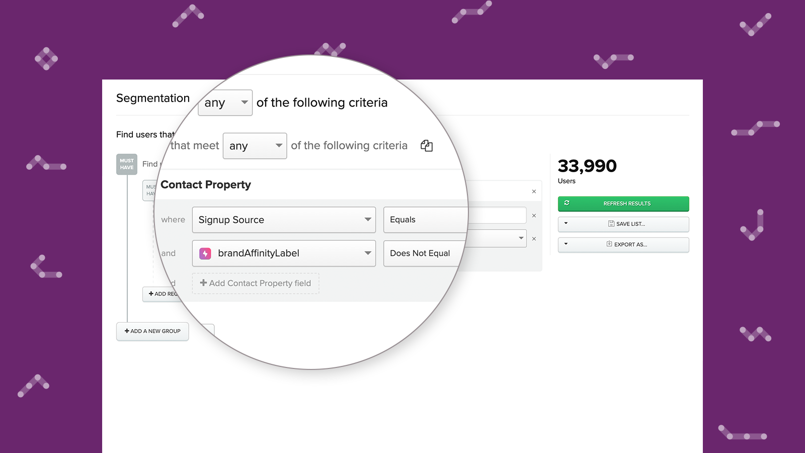Click the copy criteria group icon

coord(427,146)
